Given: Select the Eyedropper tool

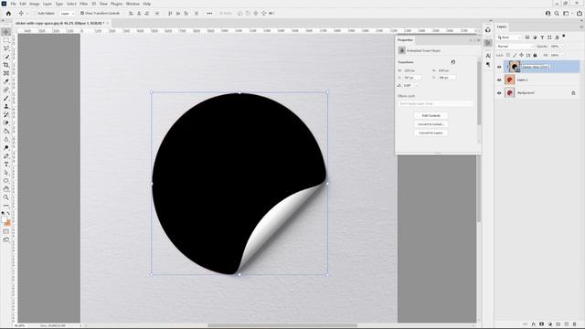Looking at the screenshot, I should point(6,81).
